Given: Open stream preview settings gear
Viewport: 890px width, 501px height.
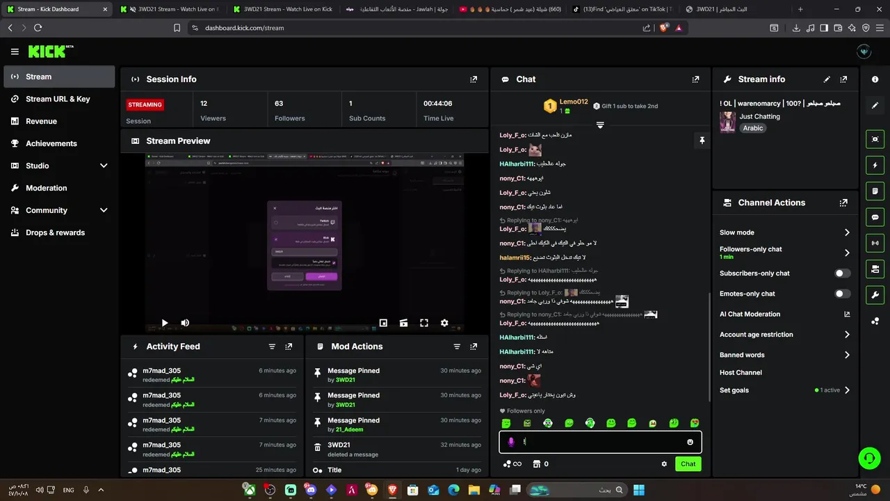Looking at the screenshot, I should [x=444, y=323].
